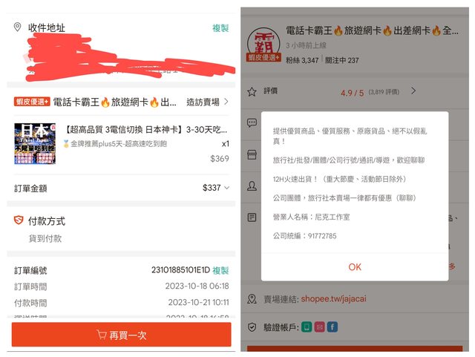The width and height of the screenshot is (475, 357).
Task: Tap the verified Facebook account icon
Action: (x=333, y=327)
